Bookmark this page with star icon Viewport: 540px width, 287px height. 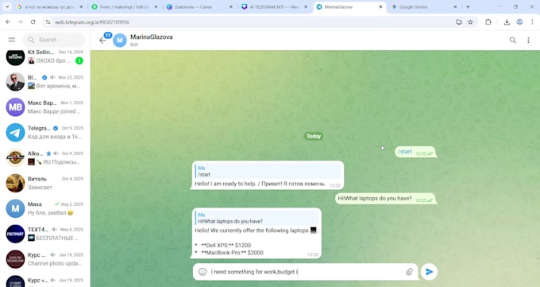point(470,22)
